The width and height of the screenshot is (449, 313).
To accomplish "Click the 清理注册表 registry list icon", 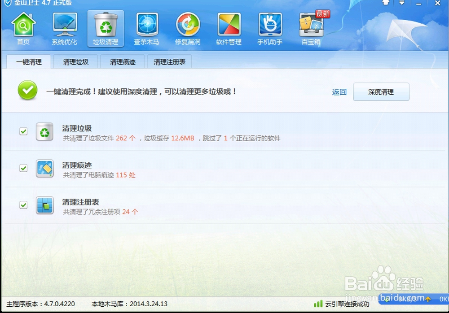I will (x=44, y=205).
